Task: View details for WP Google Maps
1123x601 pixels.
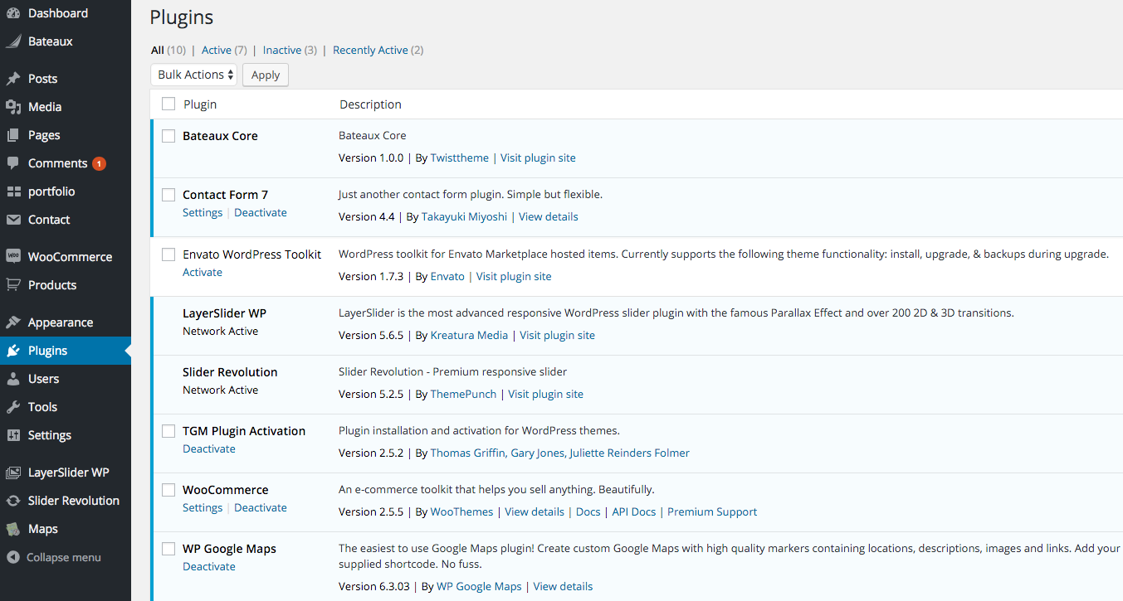Action: [x=564, y=586]
